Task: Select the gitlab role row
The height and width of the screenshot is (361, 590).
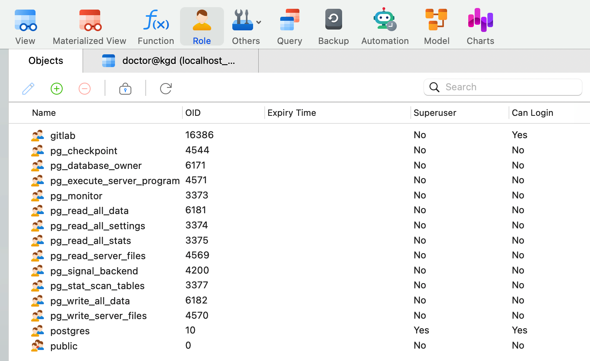Action: pyautogui.click(x=299, y=135)
